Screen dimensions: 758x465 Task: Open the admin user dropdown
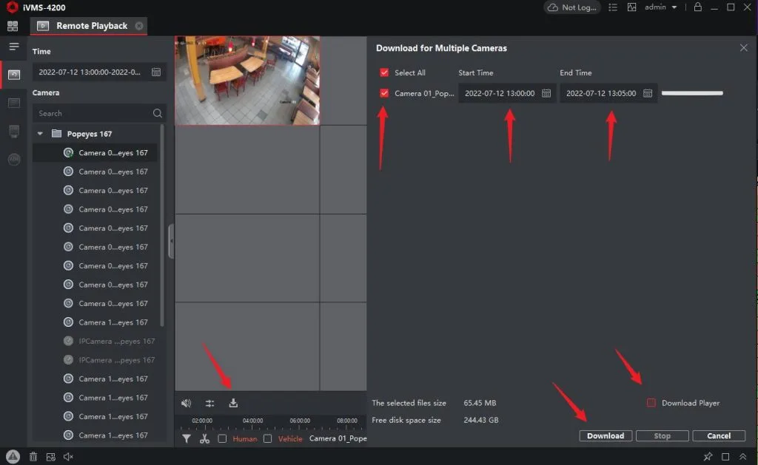pos(660,7)
